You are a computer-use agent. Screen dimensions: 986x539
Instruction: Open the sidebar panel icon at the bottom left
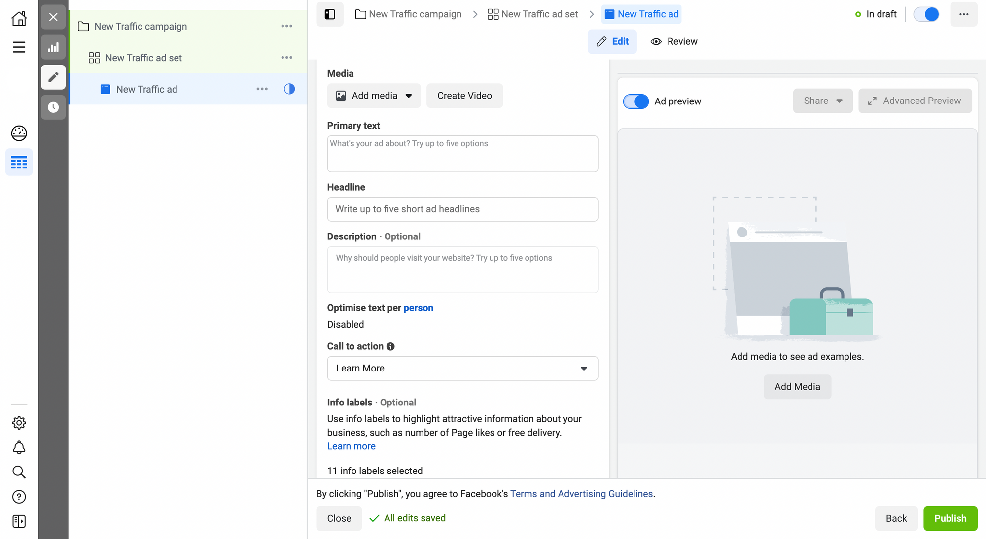[19, 521]
